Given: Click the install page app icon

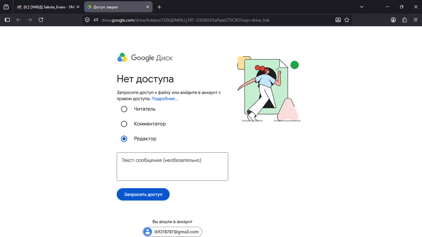Looking at the screenshot, I should click(338, 20).
